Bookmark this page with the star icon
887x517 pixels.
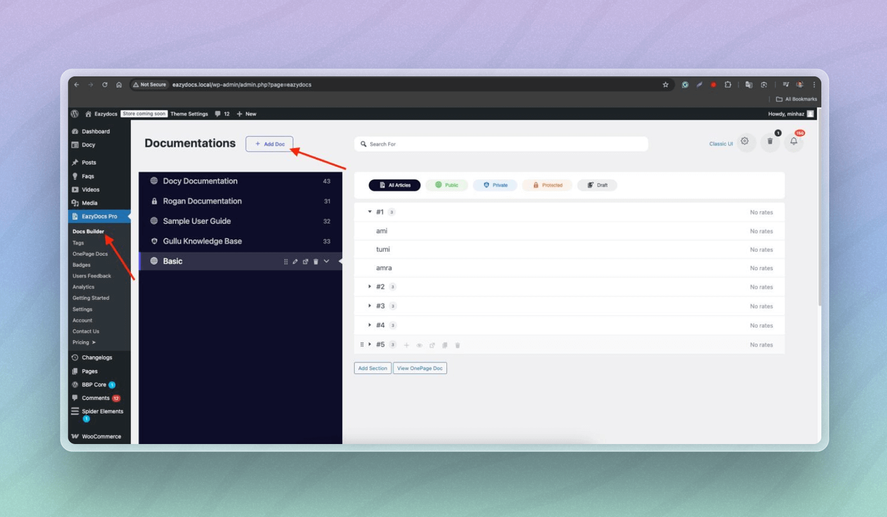[x=666, y=85]
